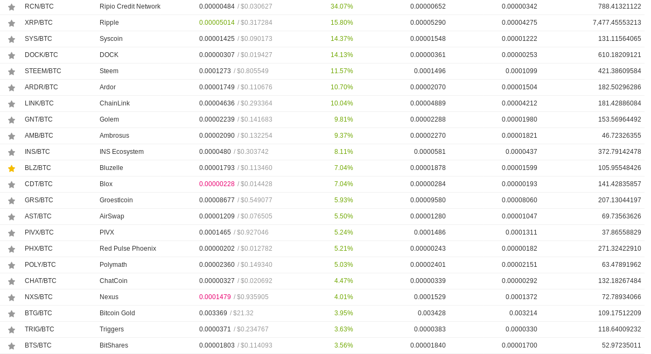
Task: Select coin name Ripio Credit Network
Action: [130, 6]
